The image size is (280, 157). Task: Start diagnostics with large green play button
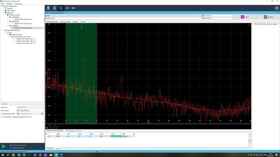pyautogui.click(x=4, y=147)
